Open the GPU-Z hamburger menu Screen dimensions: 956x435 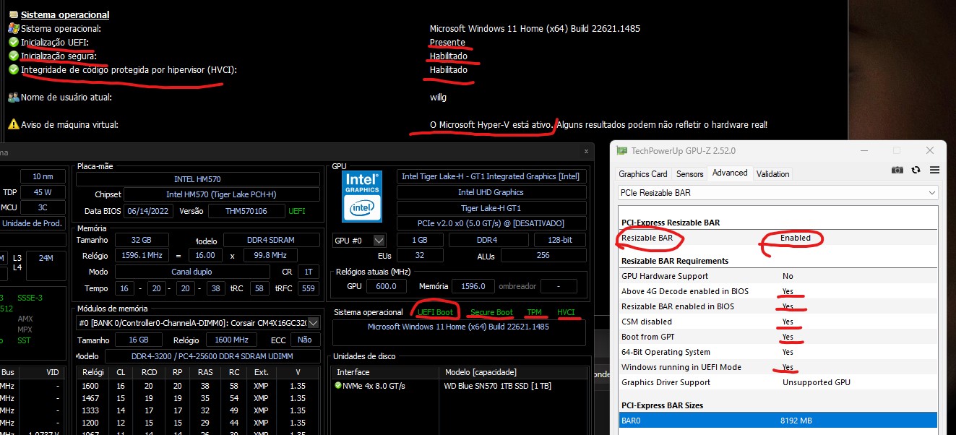(934, 170)
